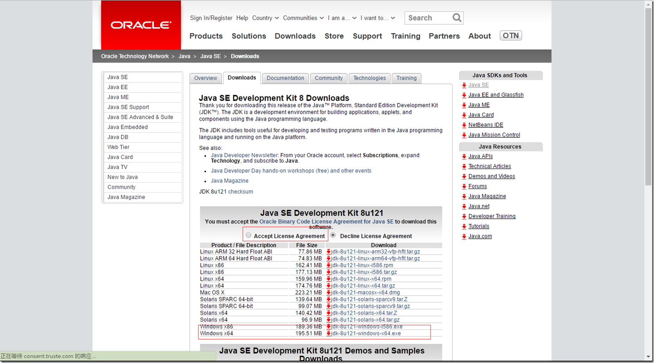654x363 pixels.
Task: Select Java Embedded in left sidebar
Action: 142,127
